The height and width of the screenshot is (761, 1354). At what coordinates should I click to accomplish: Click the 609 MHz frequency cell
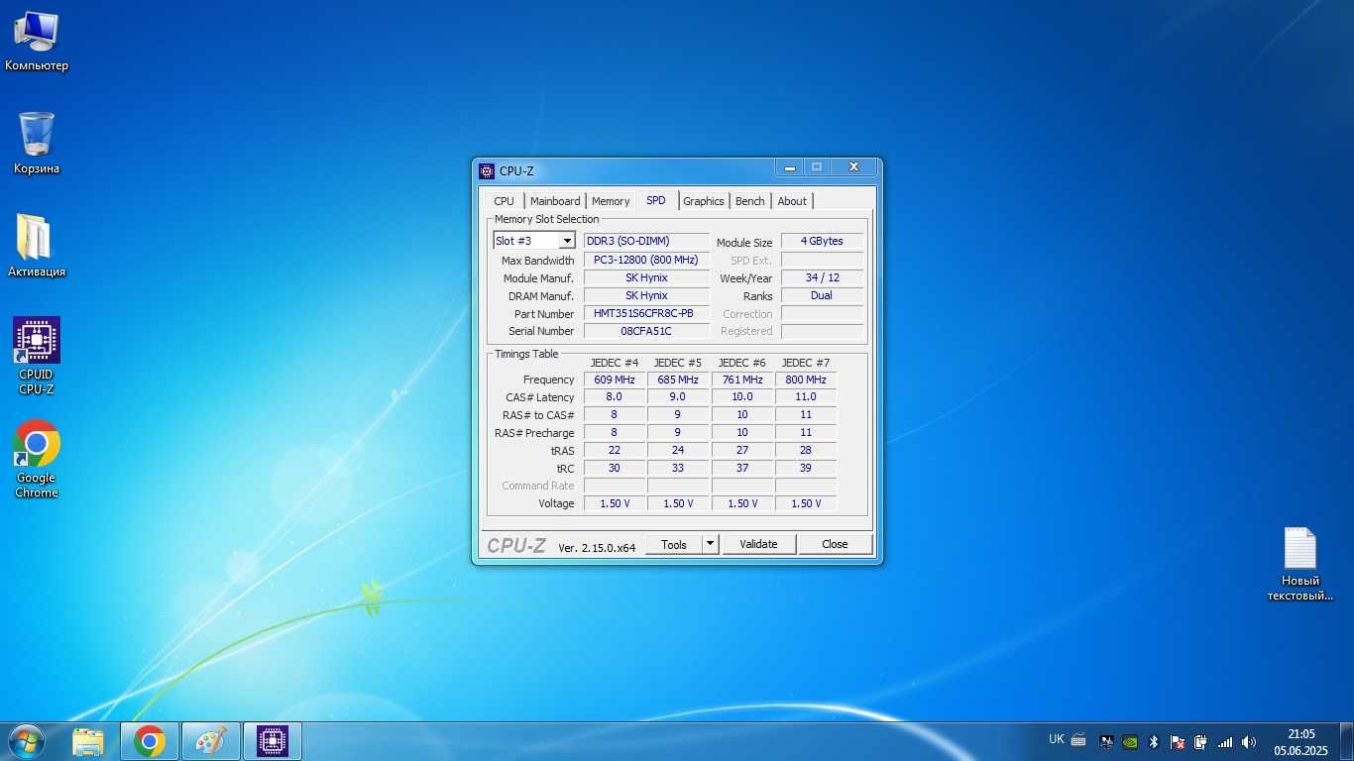click(x=615, y=380)
